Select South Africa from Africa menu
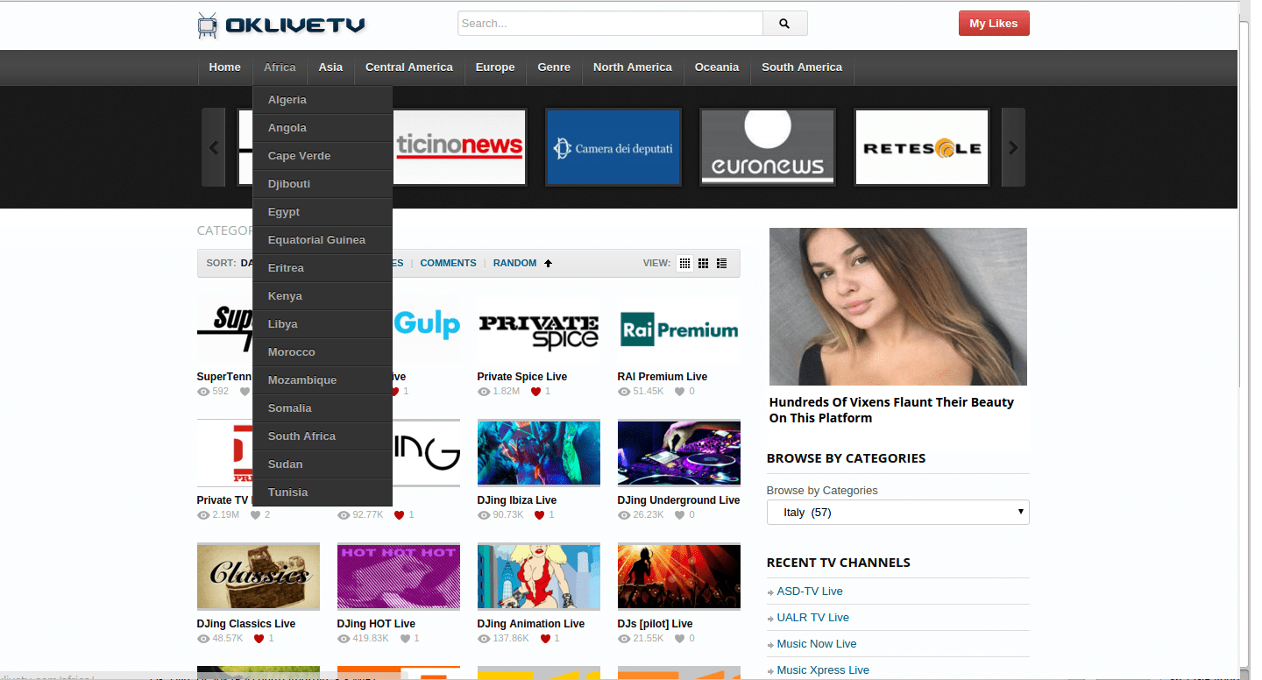Viewport: 1262px width, 680px height. pos(323,436)
